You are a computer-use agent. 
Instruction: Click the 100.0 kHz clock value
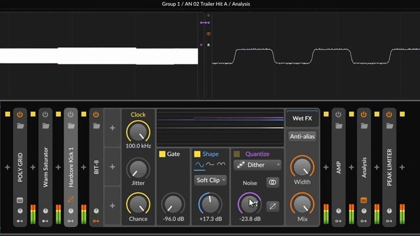[x=138, y=146]
